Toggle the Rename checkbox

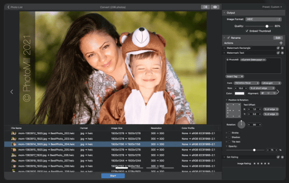coord(228,38)
